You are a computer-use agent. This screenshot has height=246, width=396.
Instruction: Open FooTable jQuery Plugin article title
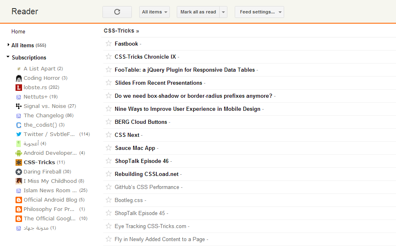[185, 70]
